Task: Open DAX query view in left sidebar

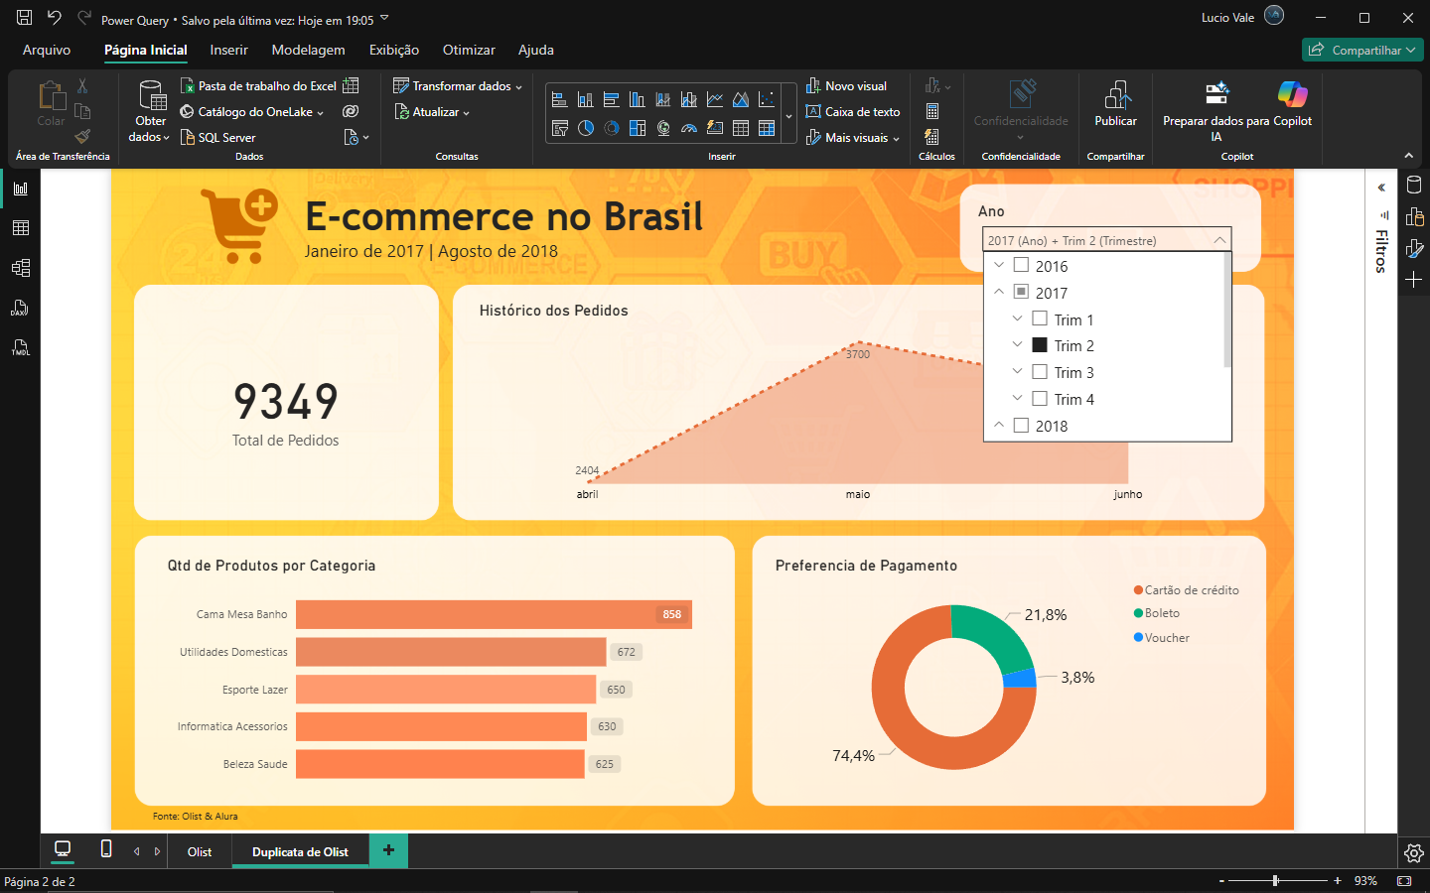Action: click(20, 308)
